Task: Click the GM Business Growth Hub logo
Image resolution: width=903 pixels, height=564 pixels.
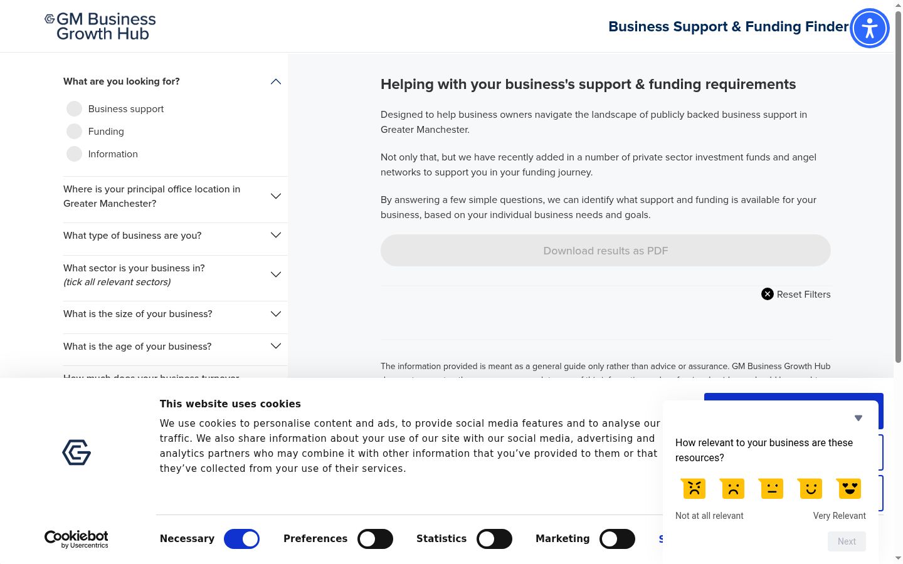Action: (100, 26)
